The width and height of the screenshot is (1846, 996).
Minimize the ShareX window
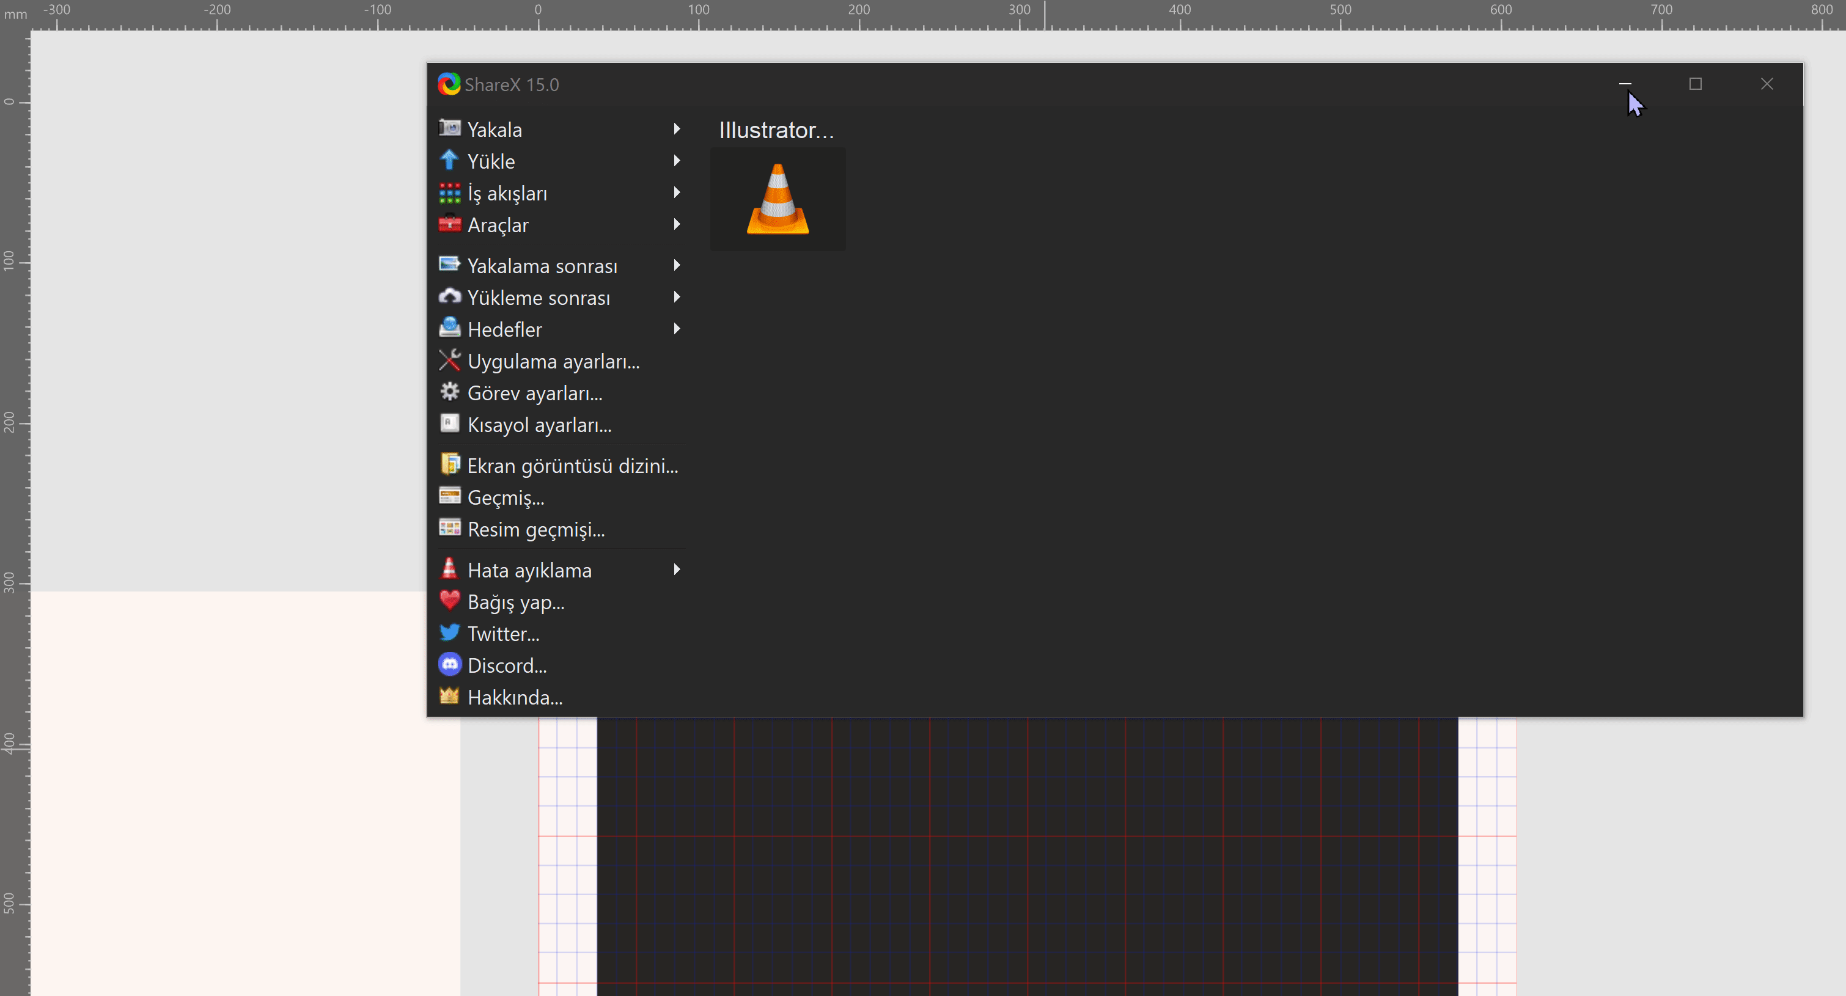(x=1625, y=84)
